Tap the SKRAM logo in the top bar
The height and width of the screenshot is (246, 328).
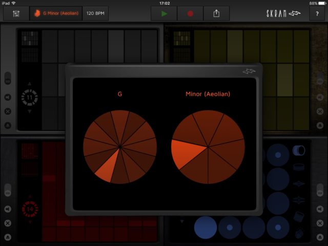click(283, 14)
